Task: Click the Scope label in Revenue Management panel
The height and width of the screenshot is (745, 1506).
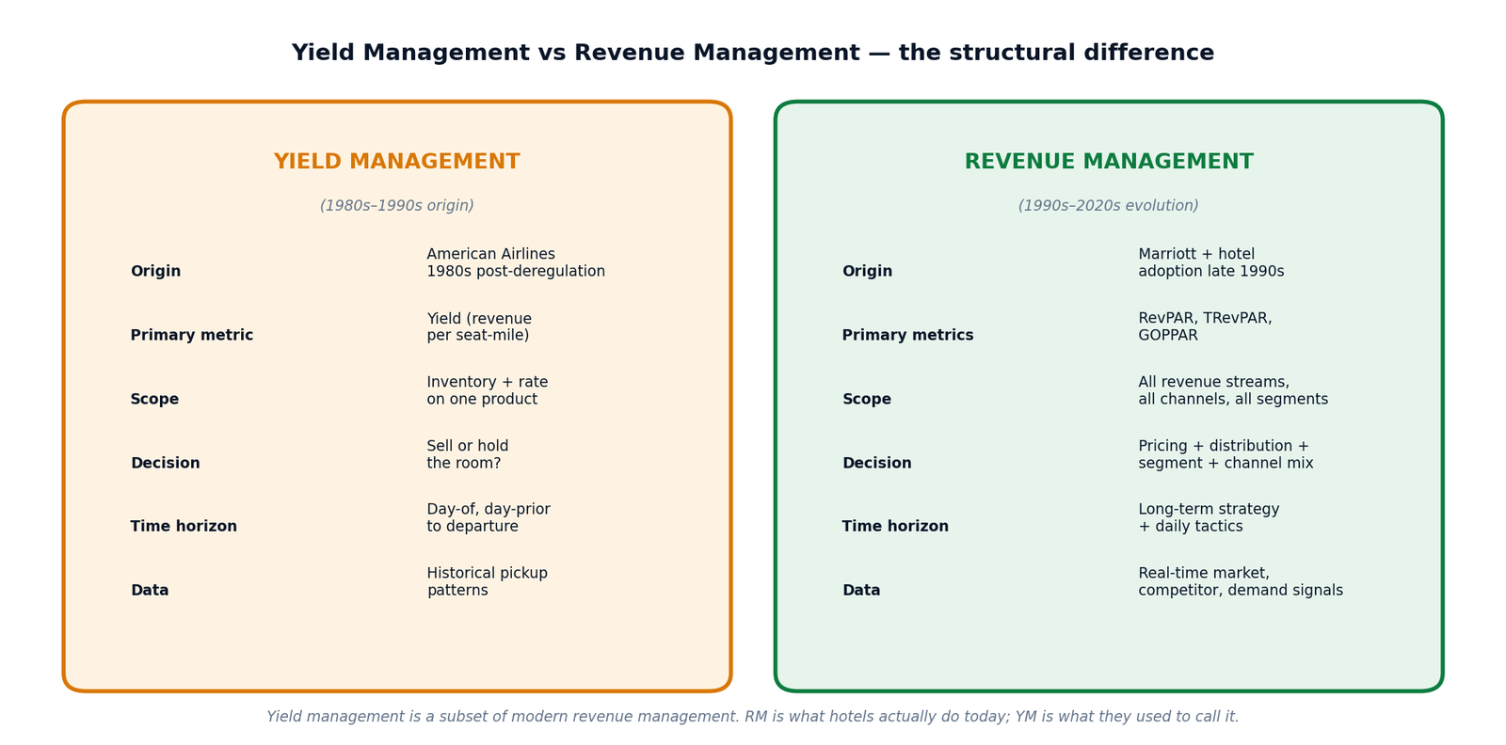Action: point(866,400)
